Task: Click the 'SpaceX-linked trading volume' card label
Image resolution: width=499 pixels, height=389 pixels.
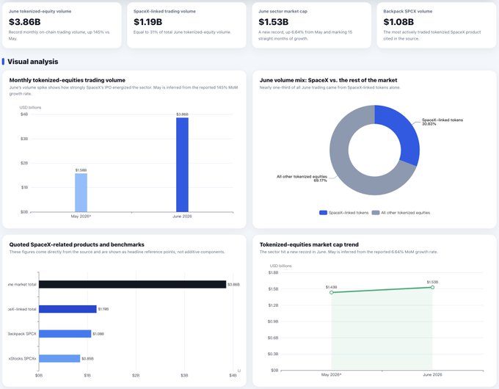Action: [164, 11]
